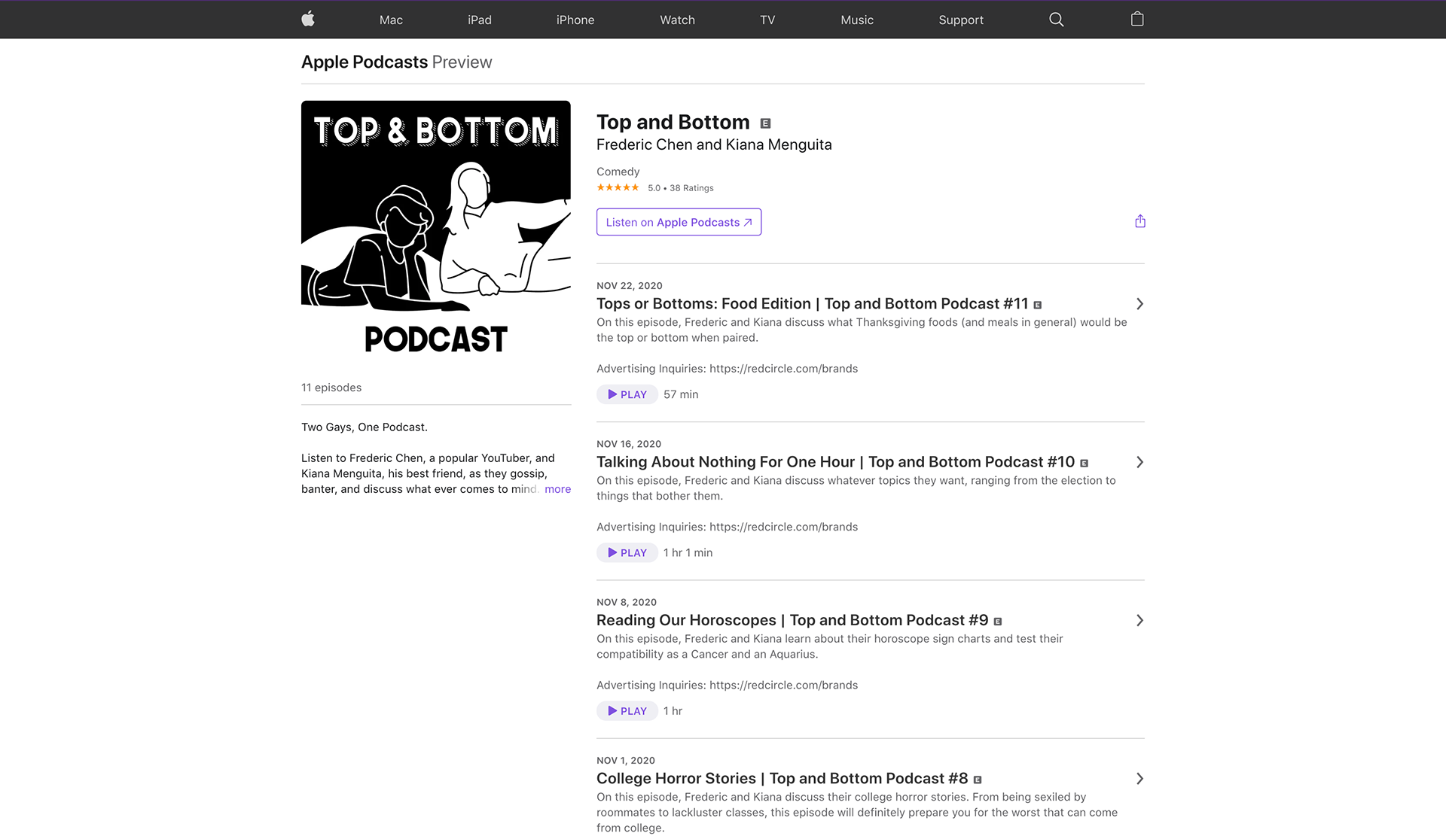Open 'College Horror Stories' episode title
Image resolution: width=1446 pixels, height=836 pixels.
click(x=782, y=779)
